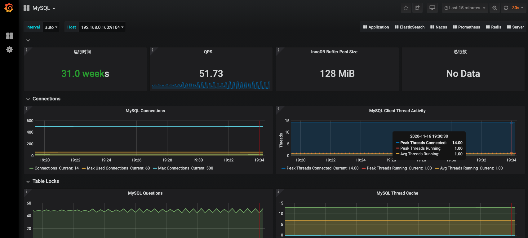Screen dimensions: 528x238
Task: Click the QPS sparkline graph
Action: click(211, 85)
